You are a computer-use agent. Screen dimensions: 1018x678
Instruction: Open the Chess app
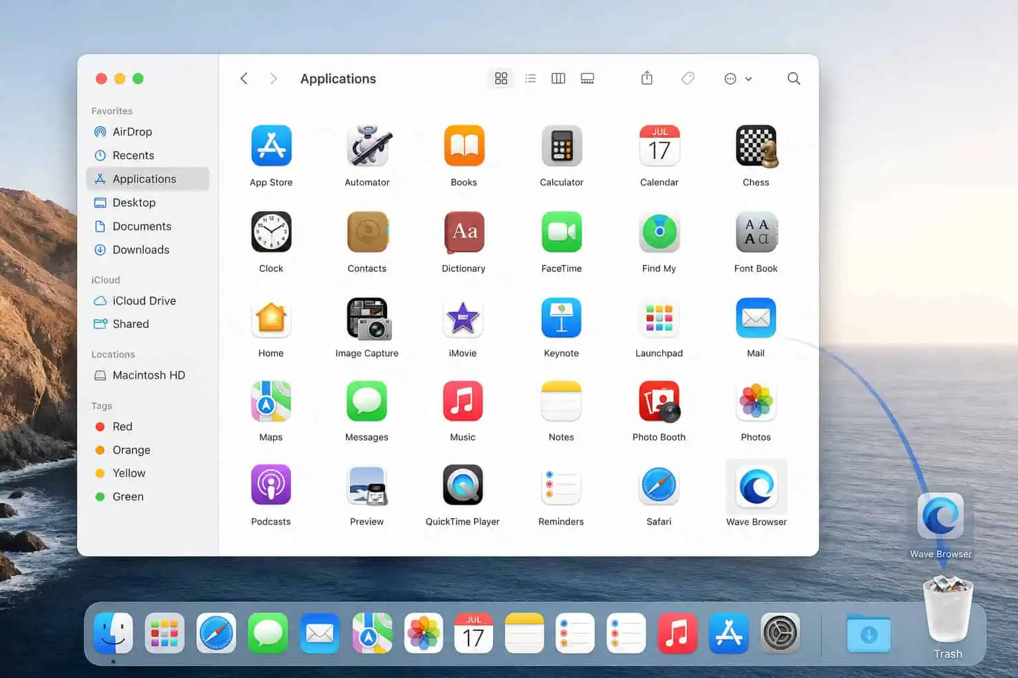pos(756,146)
